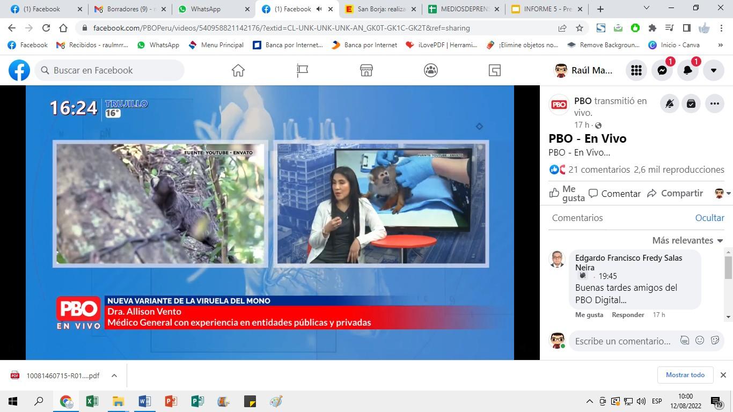Open Facebook Pages flag icon

[302, 70]
